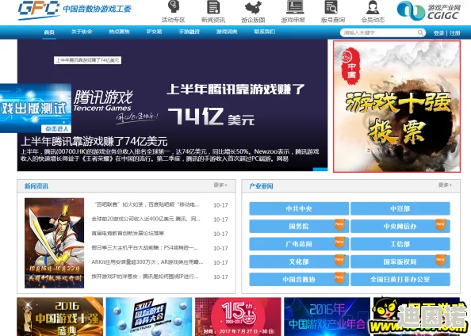The height and width of the screenshot is (336, 471).
Task: Focus the keyword search input field
Action: pyautogui.click(x=380, y=32)
